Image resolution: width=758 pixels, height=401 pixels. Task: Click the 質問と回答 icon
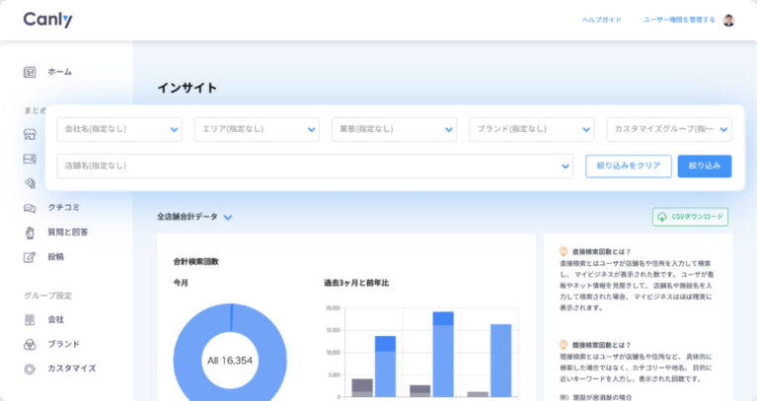[30, 233]
